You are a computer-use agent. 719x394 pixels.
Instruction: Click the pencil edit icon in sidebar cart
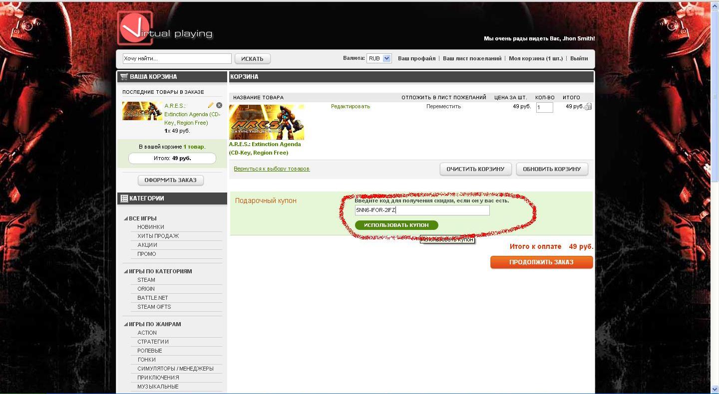point(211,105)
